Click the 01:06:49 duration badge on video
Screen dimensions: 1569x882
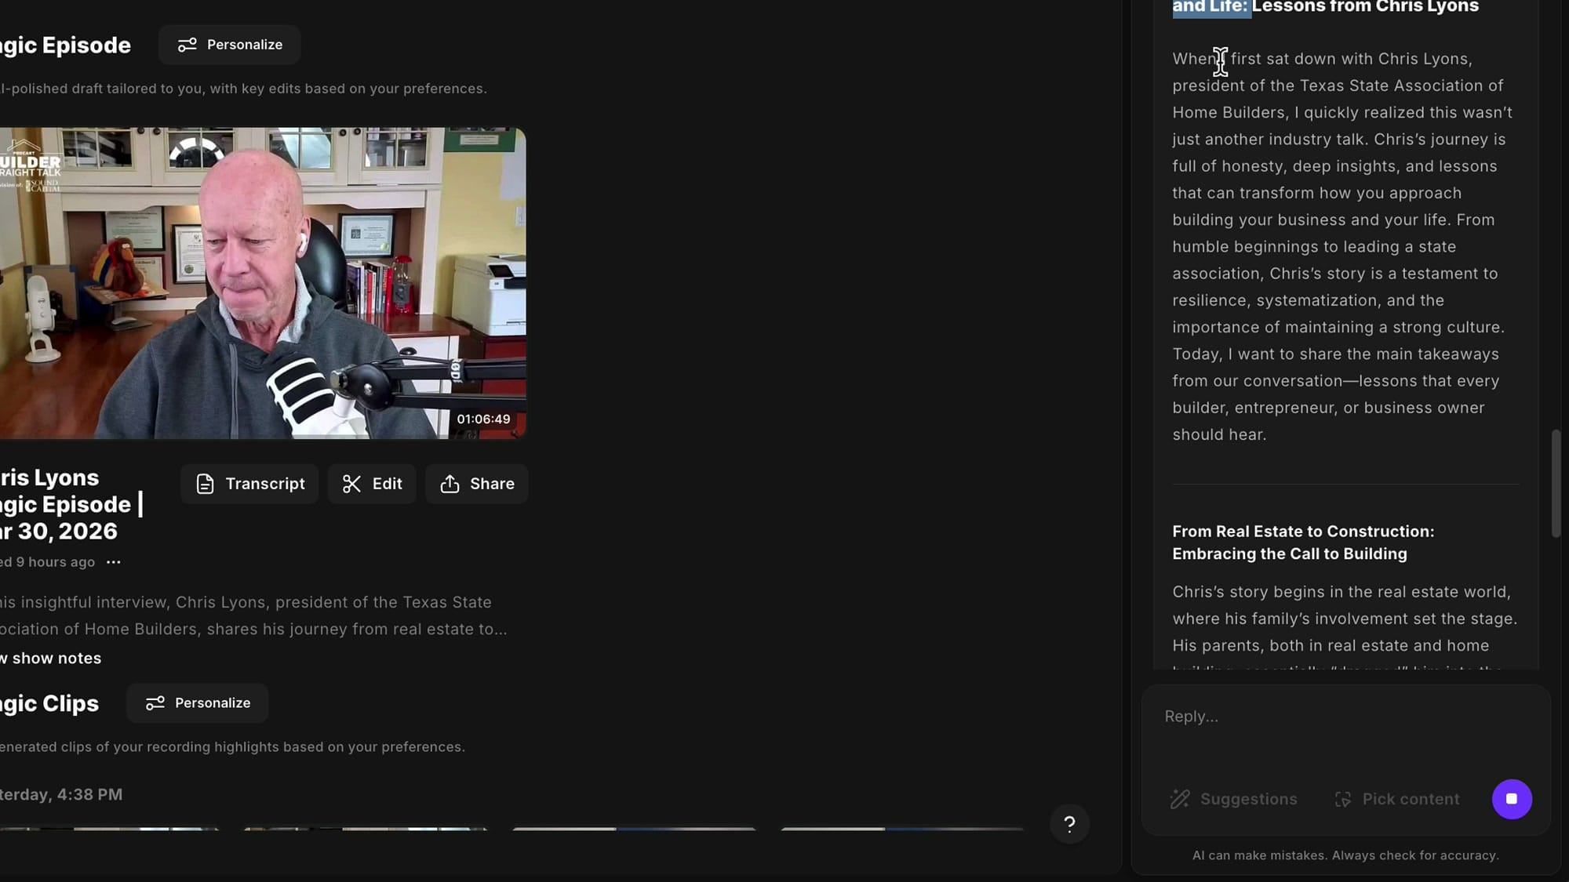(x=483, y=419)
